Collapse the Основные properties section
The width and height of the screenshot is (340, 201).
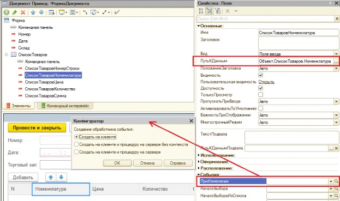pos(199,26)
